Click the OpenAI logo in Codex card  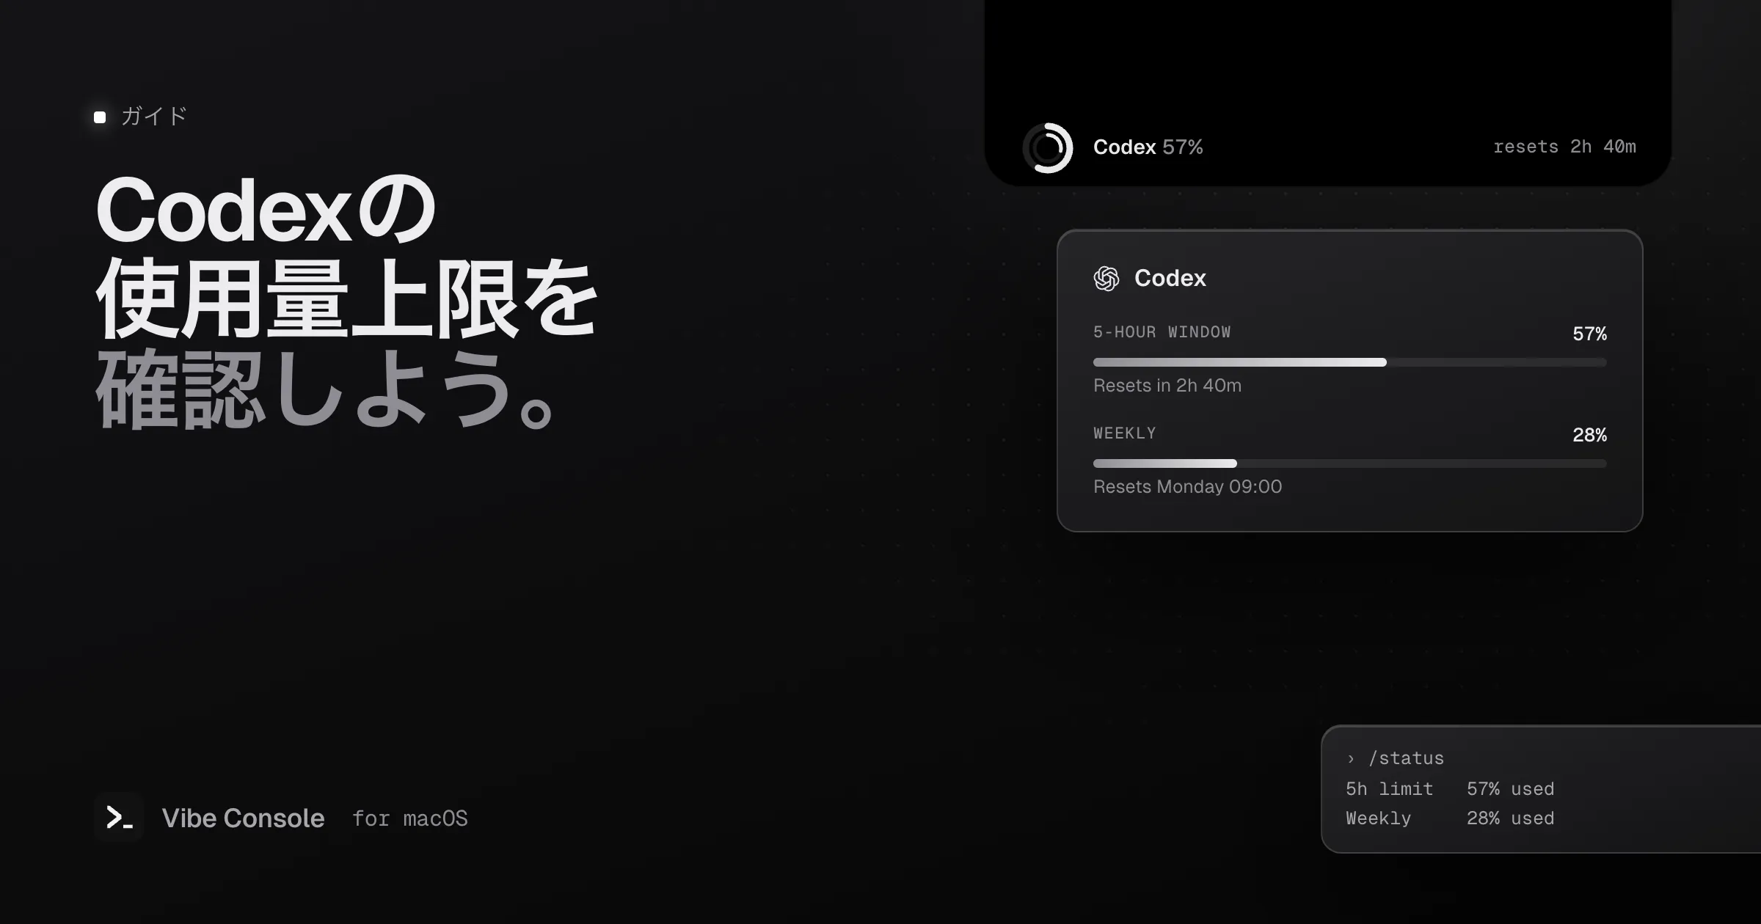[1106, 279]
